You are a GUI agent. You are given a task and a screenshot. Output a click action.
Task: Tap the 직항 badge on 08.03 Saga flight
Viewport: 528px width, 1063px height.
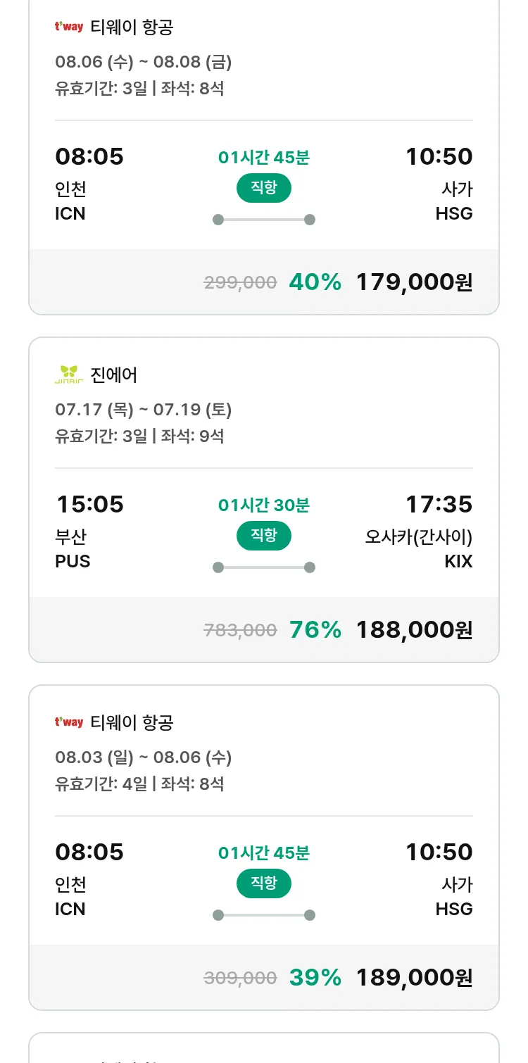tap(264, 883)
